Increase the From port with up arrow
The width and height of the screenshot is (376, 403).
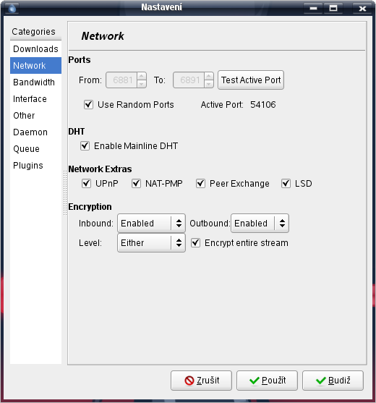pyautogui.click(x=142, y=76)
